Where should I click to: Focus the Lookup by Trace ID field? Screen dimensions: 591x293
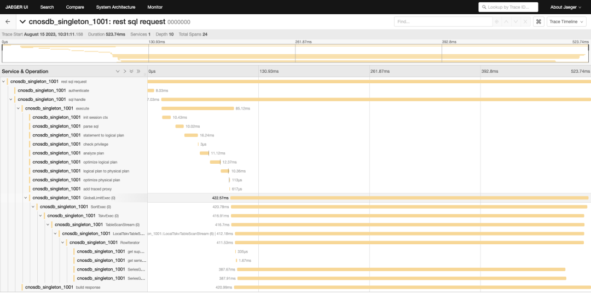pos(508,7)
